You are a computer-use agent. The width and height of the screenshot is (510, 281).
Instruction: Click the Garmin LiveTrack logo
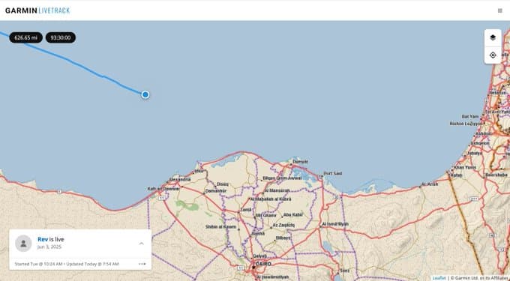(37, 10)
